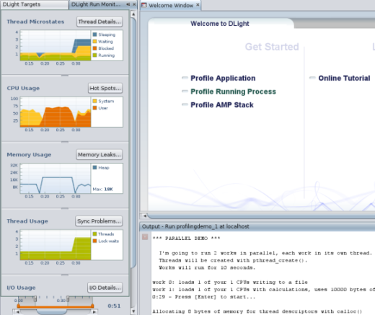375x315 pixels.
Task: Click the 'Works will run for 10 seconds' line
Action: (207, 267)
